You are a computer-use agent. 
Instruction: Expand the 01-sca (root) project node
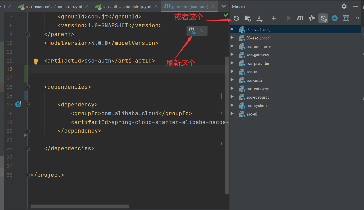pyautogui.click(x=232, y=29)
